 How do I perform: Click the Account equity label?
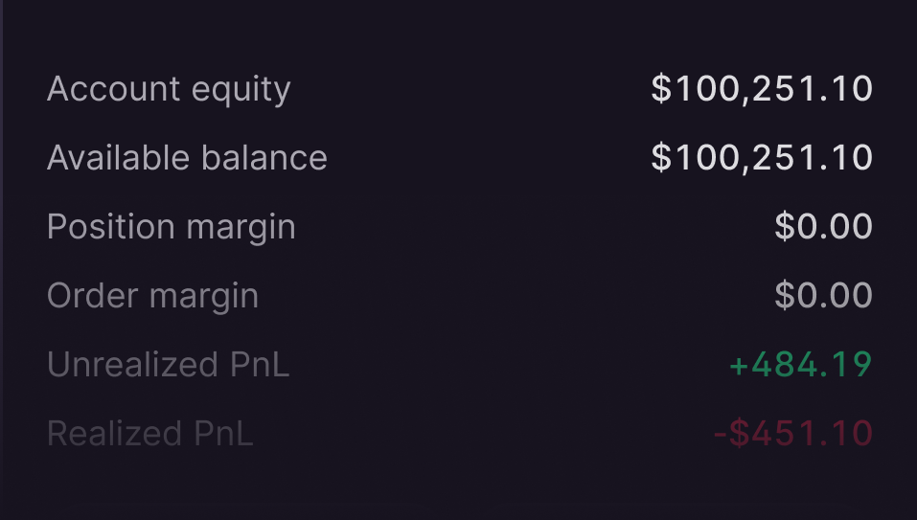[x=169, y=89]
